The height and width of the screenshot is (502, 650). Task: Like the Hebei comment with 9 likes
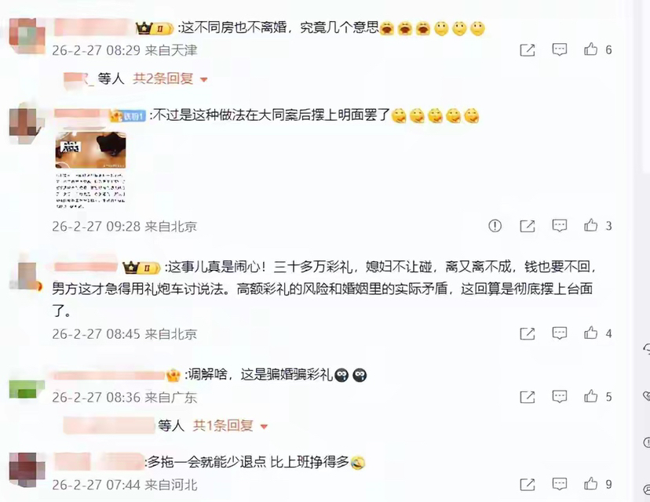pyautogui.click(x=590, y=483)
